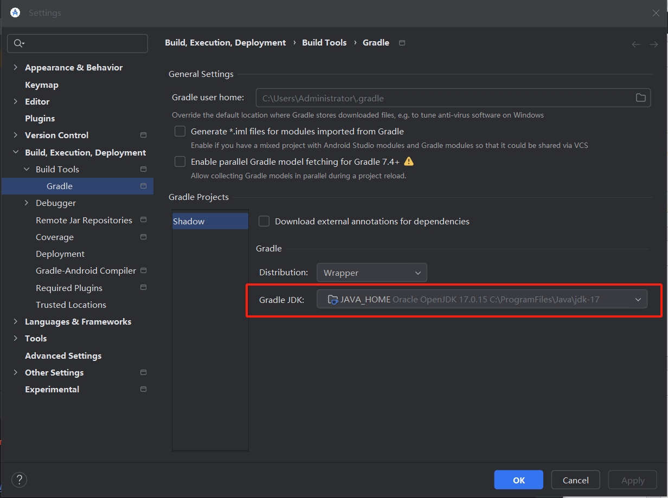Click the Cancel button
The width and height of the screenshot is (668, 498).
(575, 480)
